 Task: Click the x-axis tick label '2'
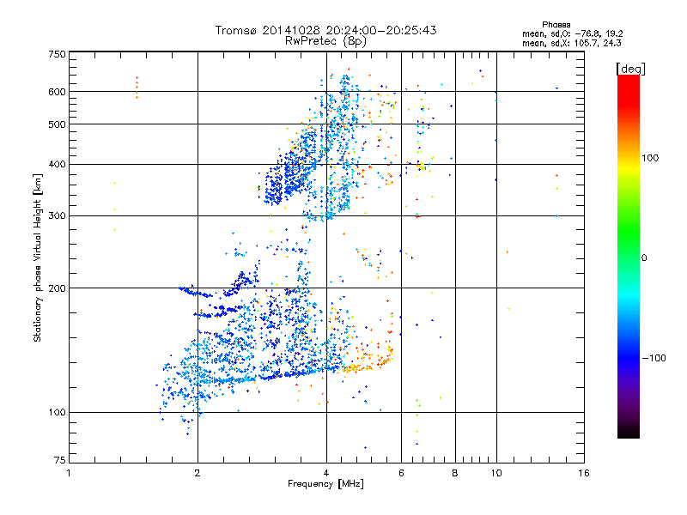click(198, 473)
